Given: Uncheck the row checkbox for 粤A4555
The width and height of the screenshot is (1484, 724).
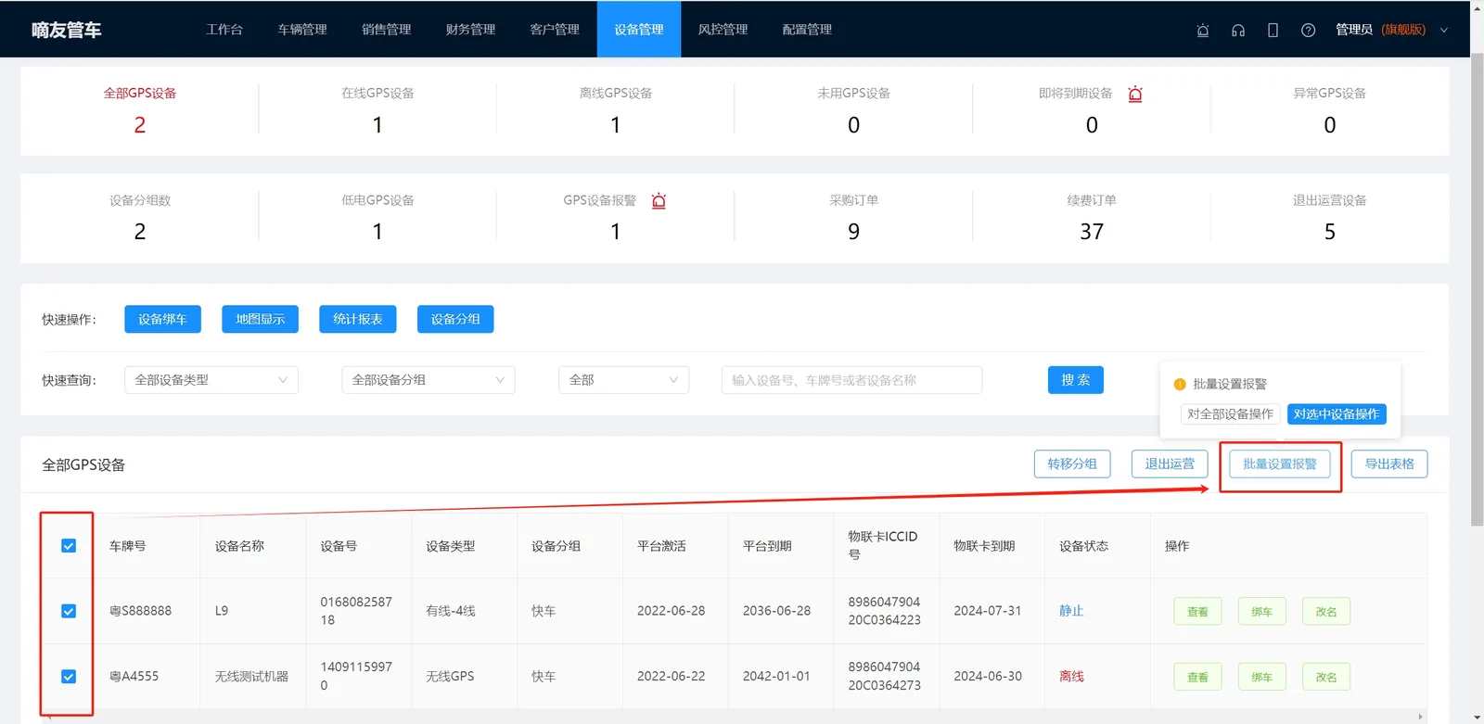Looking at the screenshot, I should [x=69, y=676].
